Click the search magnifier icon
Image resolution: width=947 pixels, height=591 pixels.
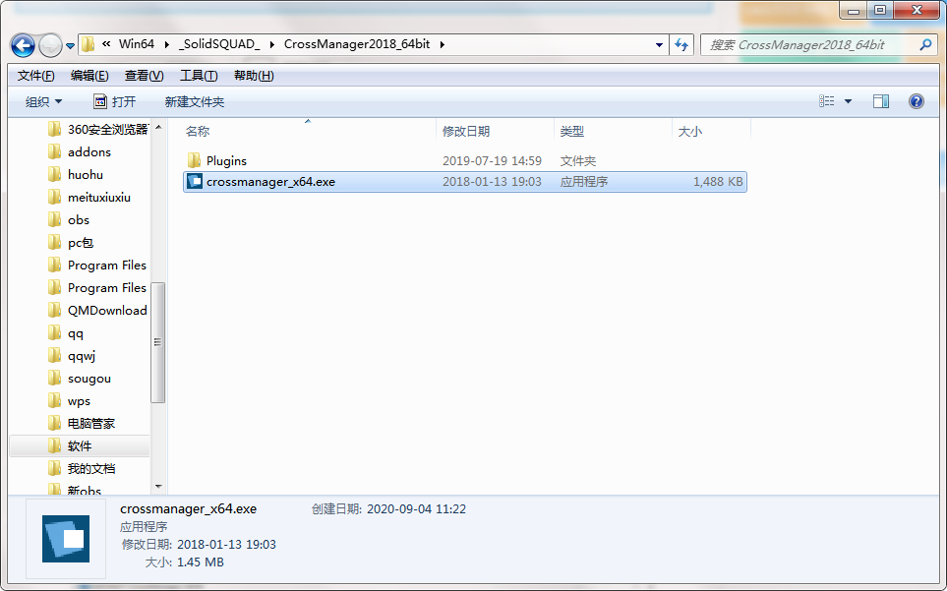tap(925, 44)
